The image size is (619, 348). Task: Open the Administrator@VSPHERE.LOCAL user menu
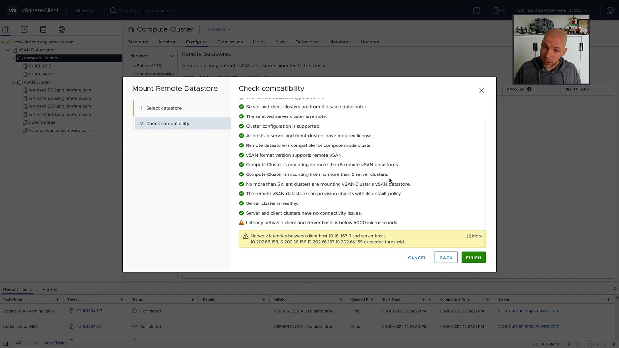point(552,10)
